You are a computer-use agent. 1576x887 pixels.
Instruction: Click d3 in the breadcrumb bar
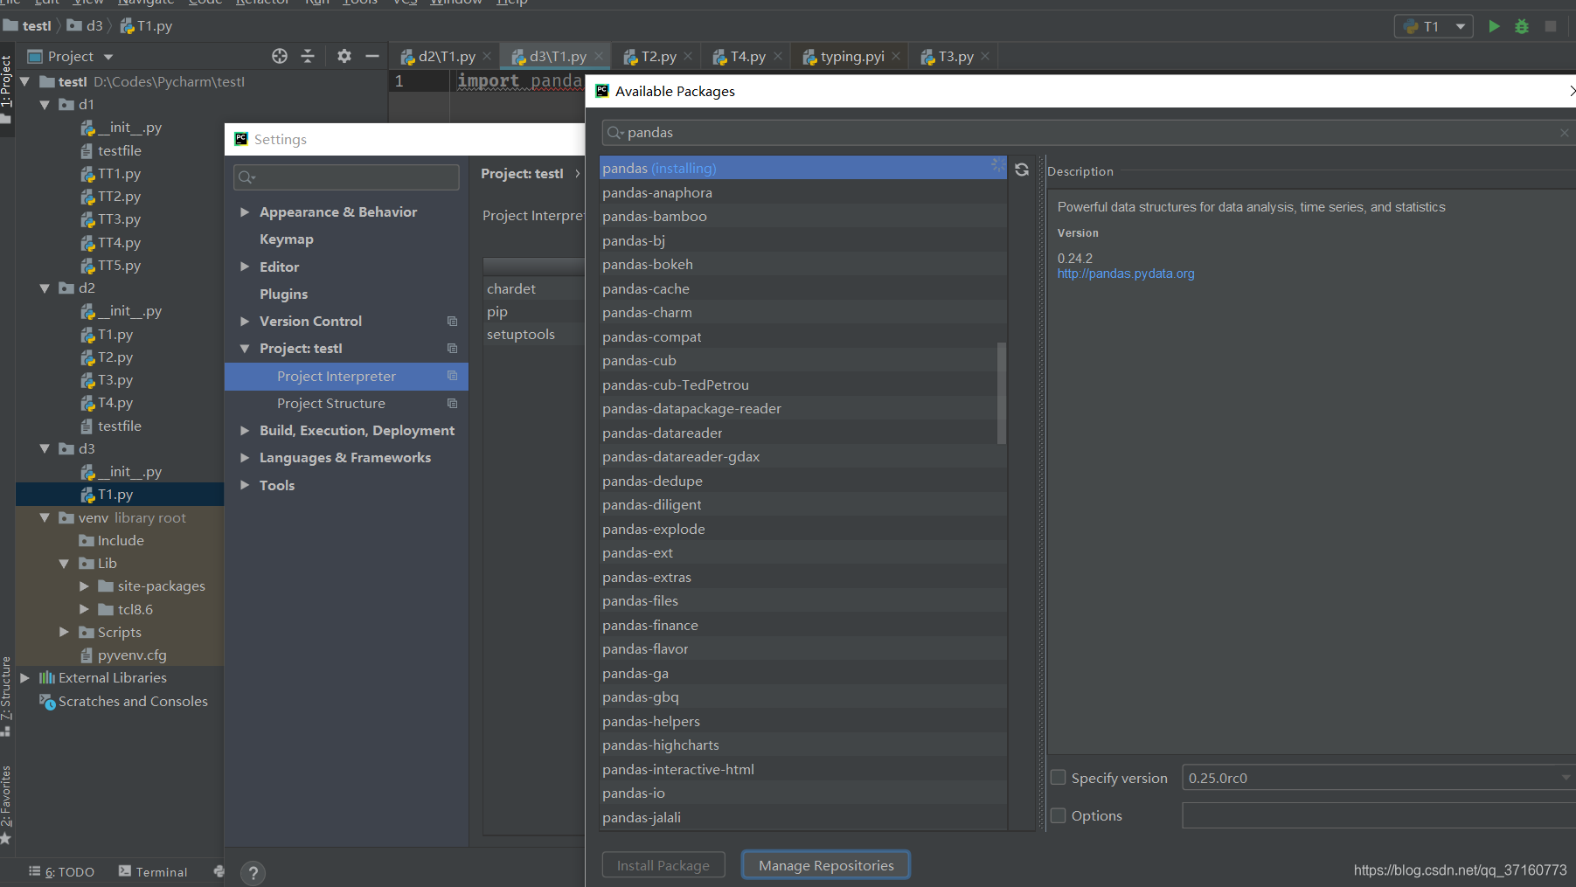point(86,26)
